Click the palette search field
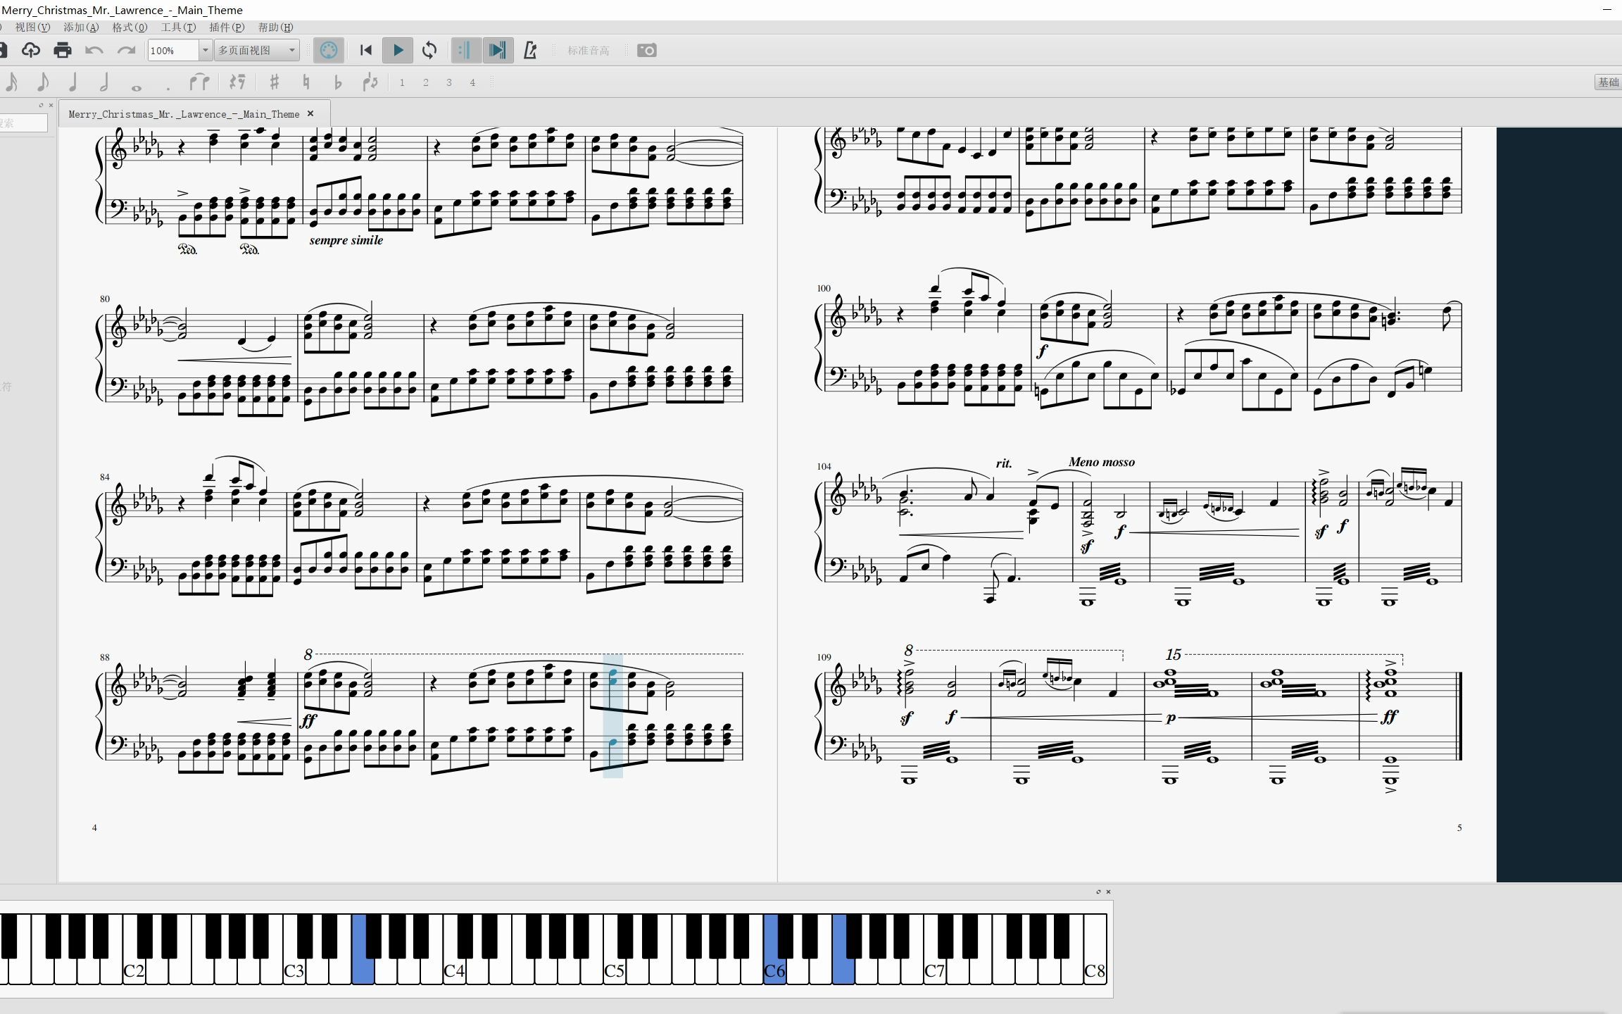The image size is (1622, 1014). tap(23, 123)
